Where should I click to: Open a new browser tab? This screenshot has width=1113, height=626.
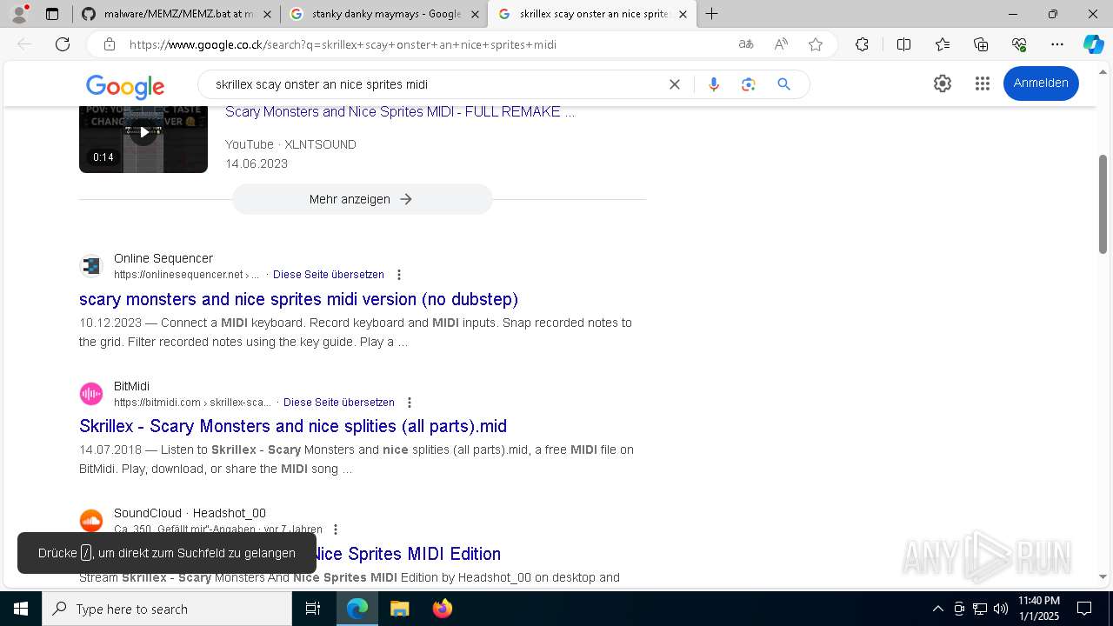[712, 14]
